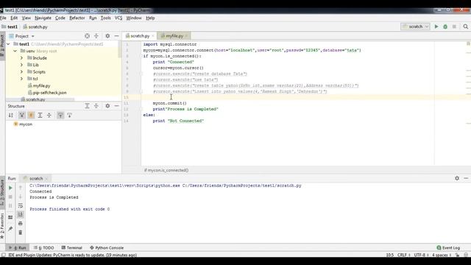Open Structure panel settings gear
The image size is (471, 265).
click(x=107, y=106)
